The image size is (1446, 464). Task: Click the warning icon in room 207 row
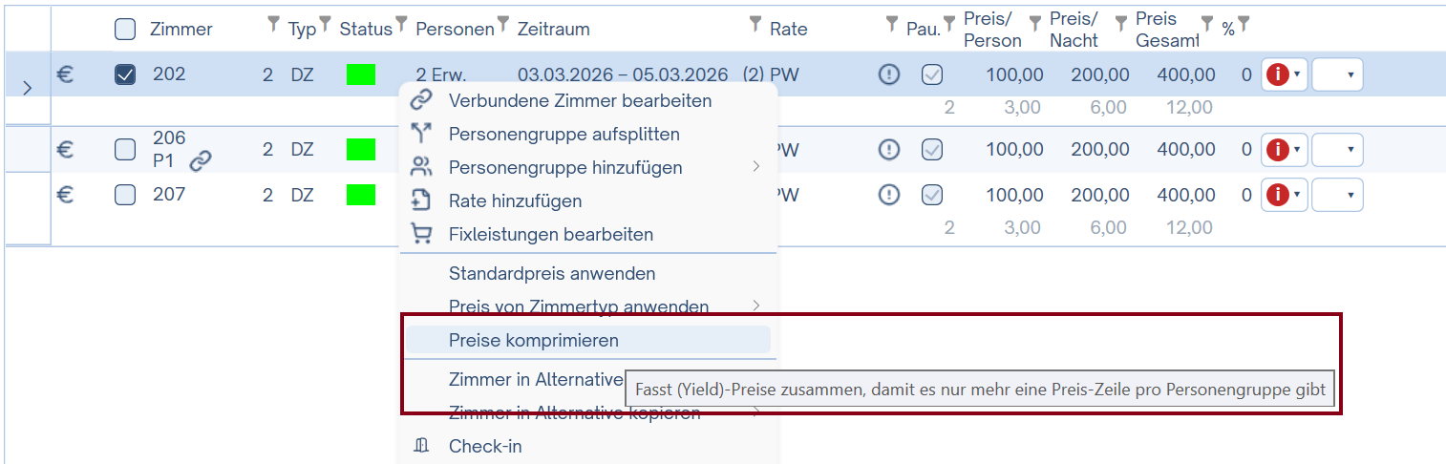pyautogui.click(x=889, y=195)
